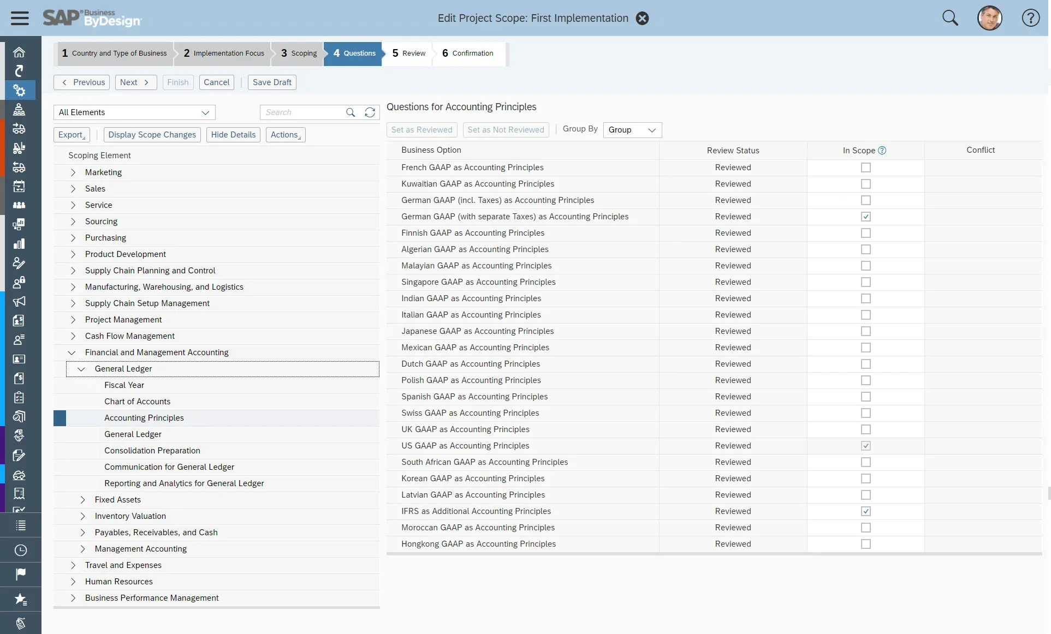Image resolution: width=1051 pixels, height=634 pixels.
Task: Enable UK GAAP In Scope checkbox
Action: tap(865, 429)
